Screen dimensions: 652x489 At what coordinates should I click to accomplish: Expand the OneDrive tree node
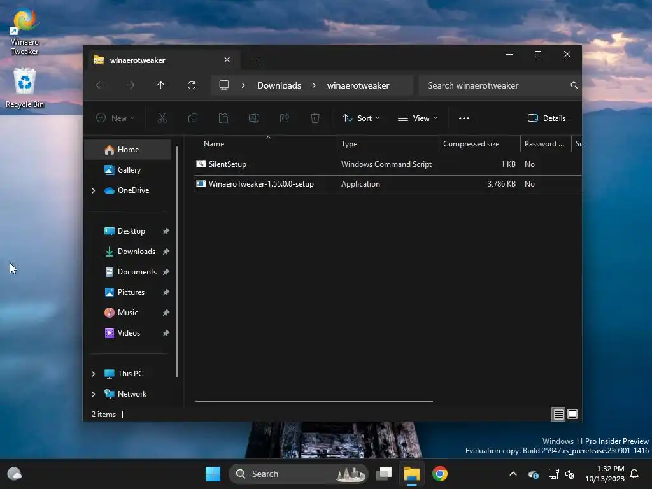pos(93,190)
